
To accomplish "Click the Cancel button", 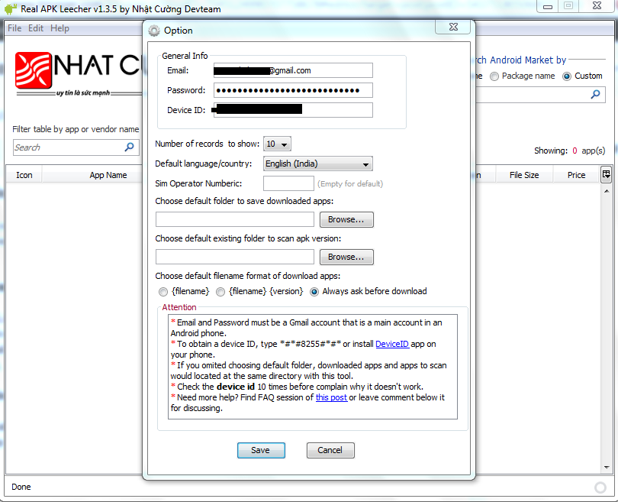I will [330, 450].
